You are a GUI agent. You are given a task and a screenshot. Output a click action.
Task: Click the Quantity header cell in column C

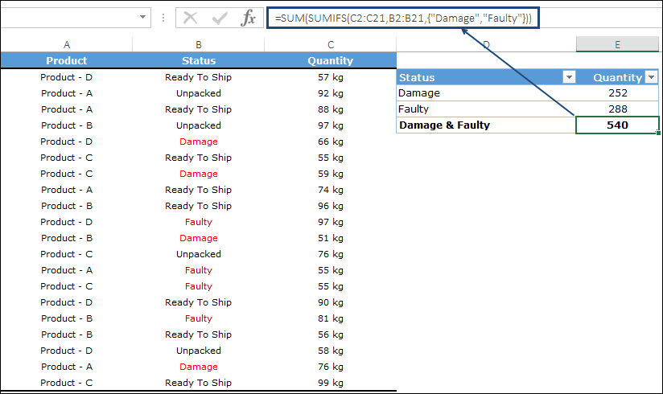330,60
